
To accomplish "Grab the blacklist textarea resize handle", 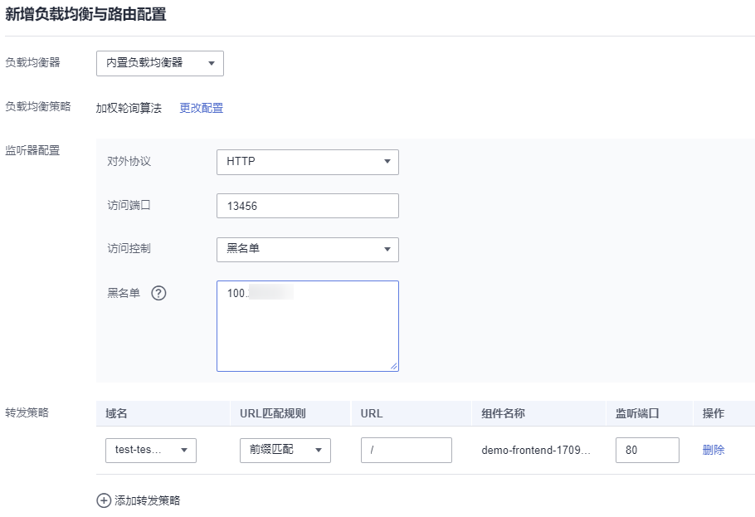I will (394, 366).
